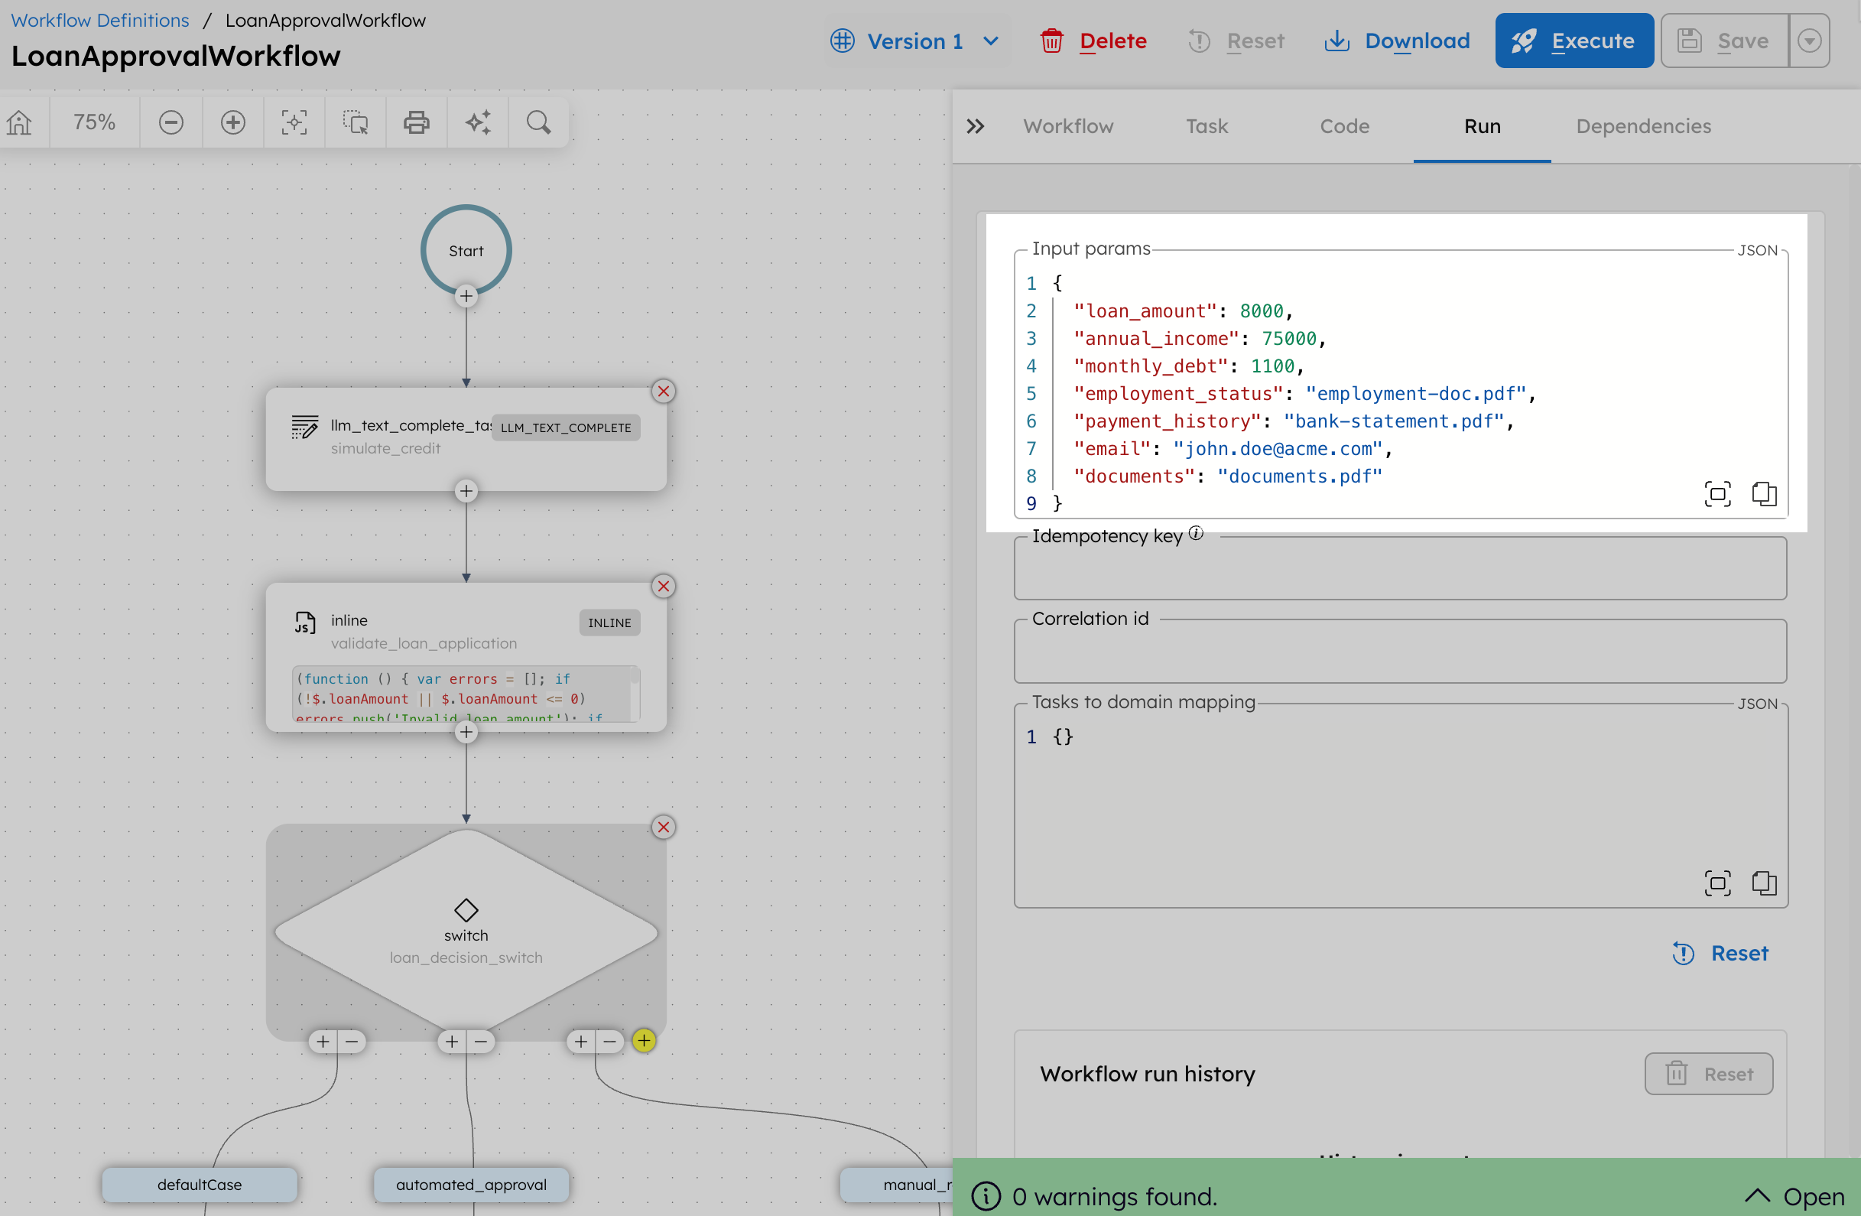This screenshot has height=1216, width=1861.
Task: Add a task below the Start node
Action: click(x=466, y=297)
